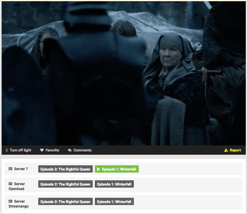The image size is (247, 214).
Task: Click the Server Openload server icon
Action: coord(10,184)
